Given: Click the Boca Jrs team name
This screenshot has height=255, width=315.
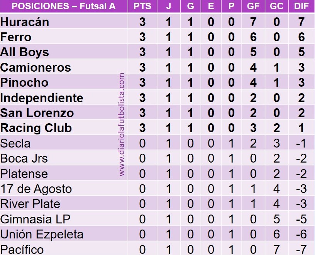Looking at the screenshot, I should pyautogui.click(x=24, y=158).
